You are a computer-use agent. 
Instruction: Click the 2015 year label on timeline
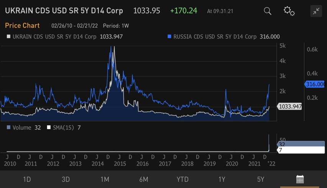coord(120,164)
